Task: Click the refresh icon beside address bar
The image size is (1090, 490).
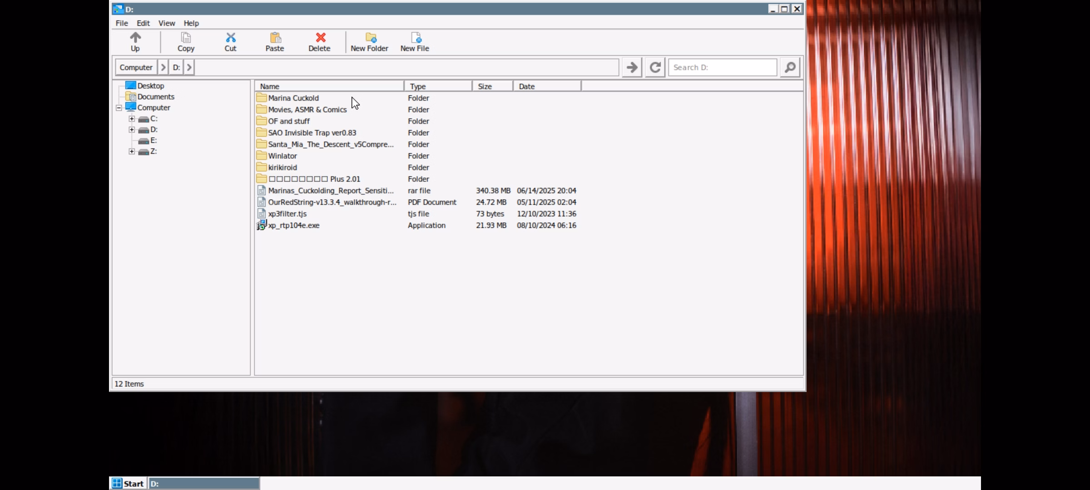Action: [x=655, y=68]
